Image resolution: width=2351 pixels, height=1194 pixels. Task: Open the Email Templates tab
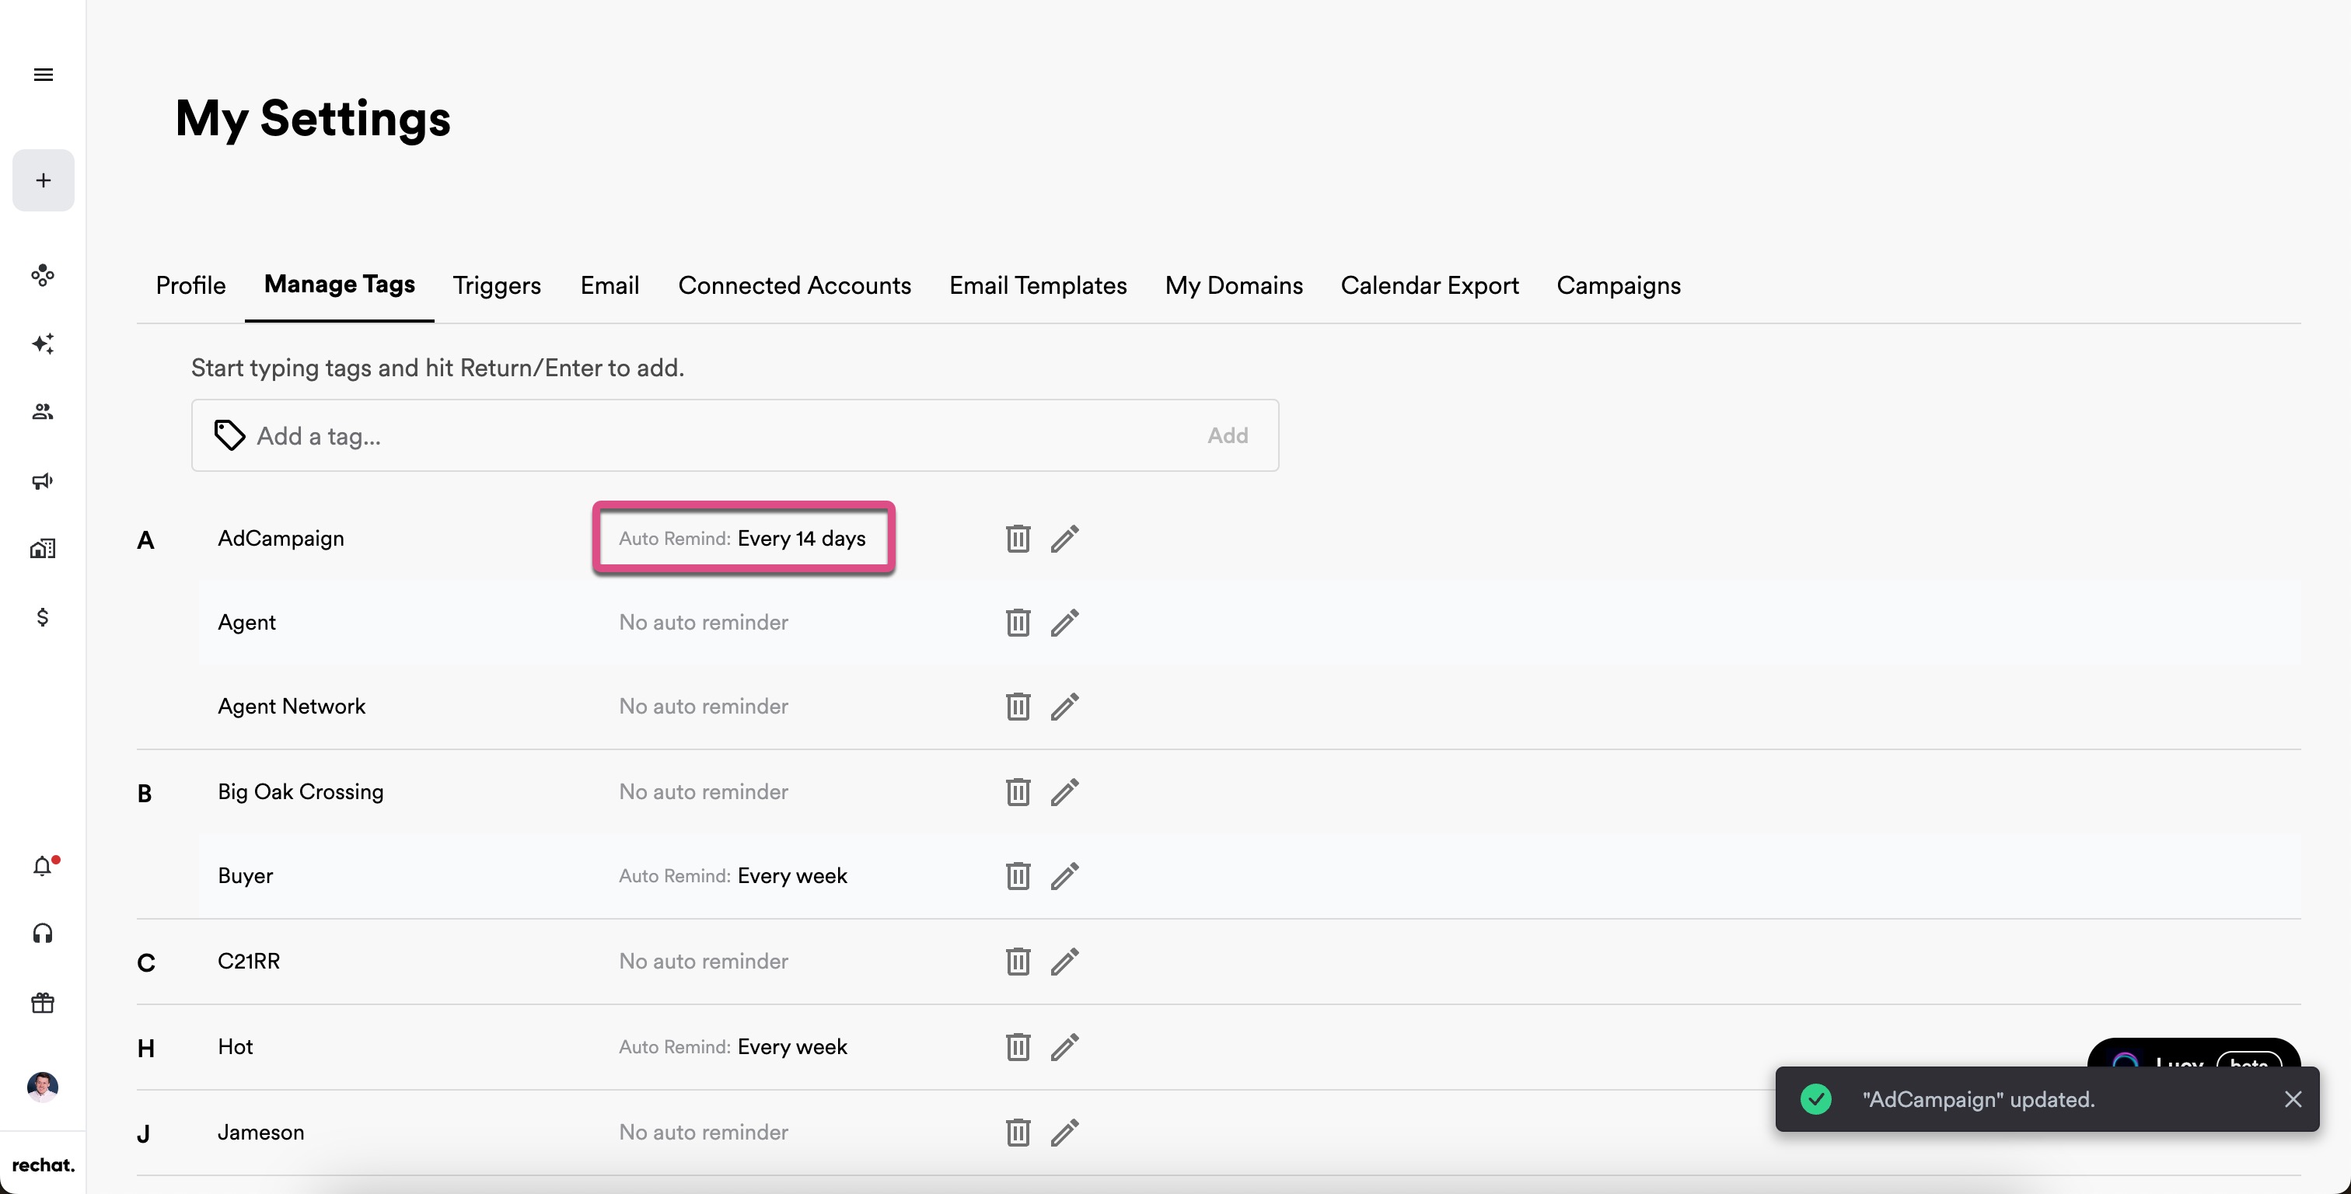point(1038,286)
